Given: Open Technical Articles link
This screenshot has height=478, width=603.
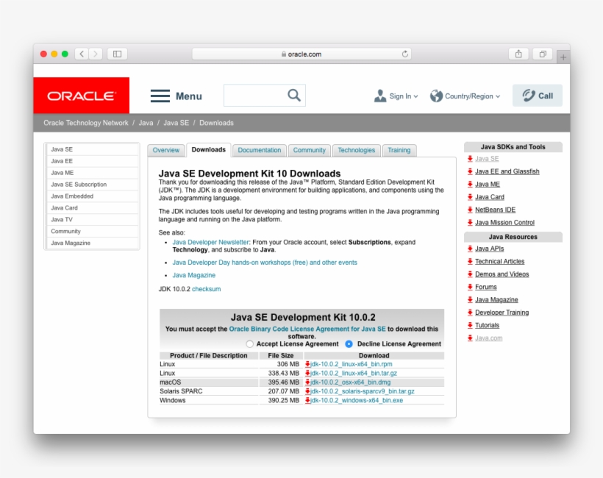Looking at the screenshot, I should (x=499, y=262).
